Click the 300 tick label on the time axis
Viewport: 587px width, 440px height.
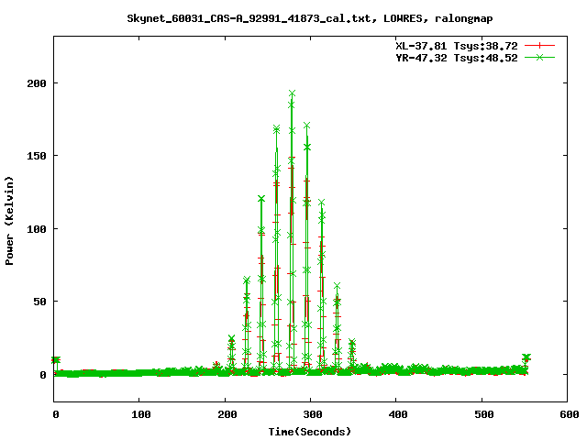coord(313,414)
